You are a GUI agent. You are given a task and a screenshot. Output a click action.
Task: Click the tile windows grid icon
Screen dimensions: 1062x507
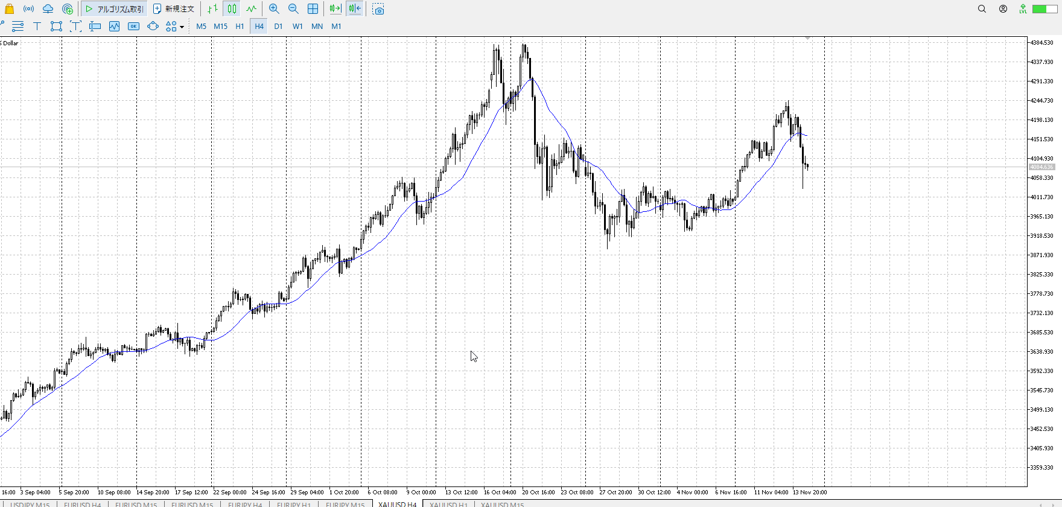tap(313, 9)
